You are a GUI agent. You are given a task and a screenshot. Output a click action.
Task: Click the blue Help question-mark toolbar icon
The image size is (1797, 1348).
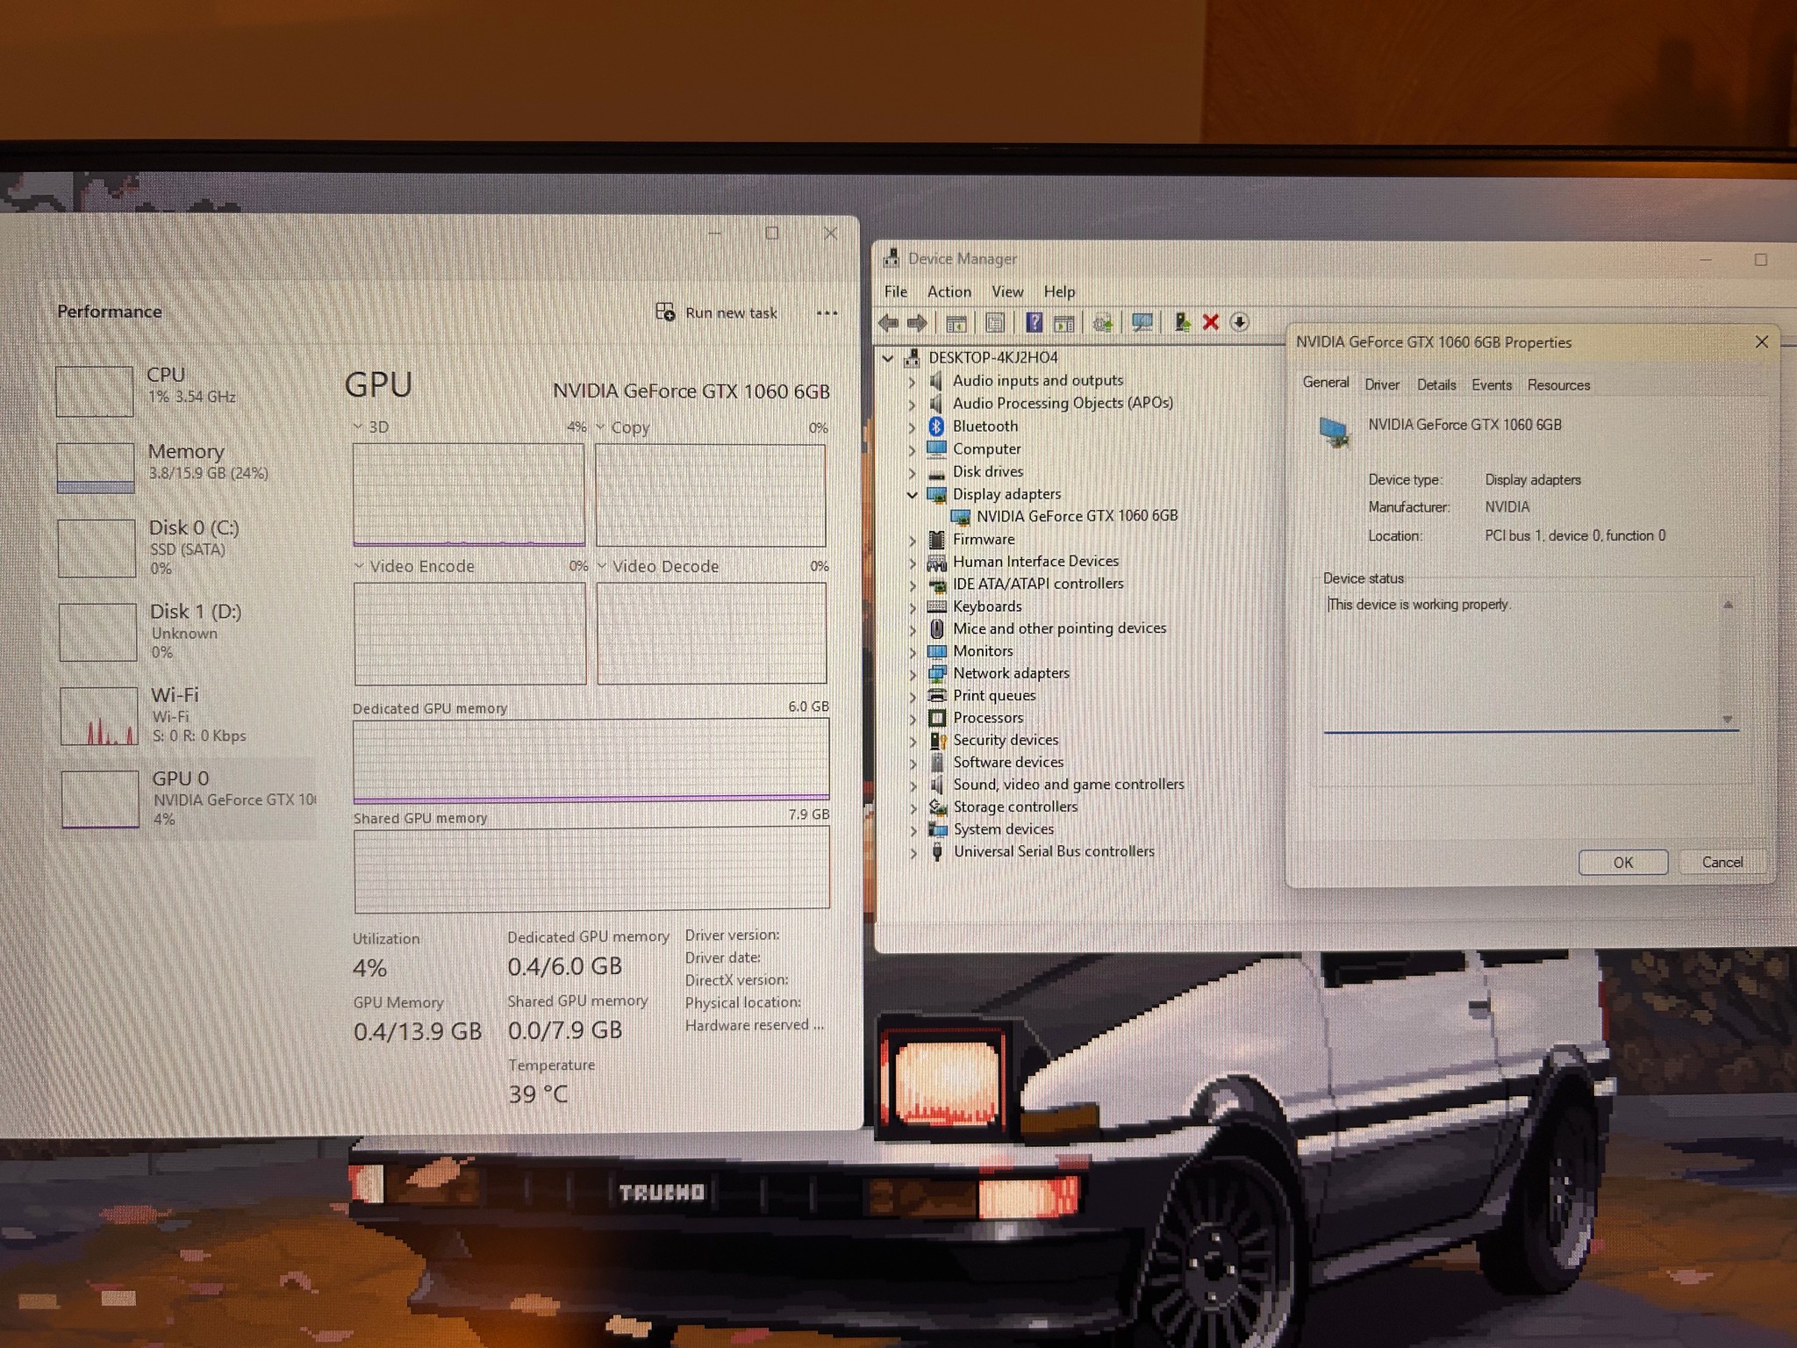(1035, 322)
